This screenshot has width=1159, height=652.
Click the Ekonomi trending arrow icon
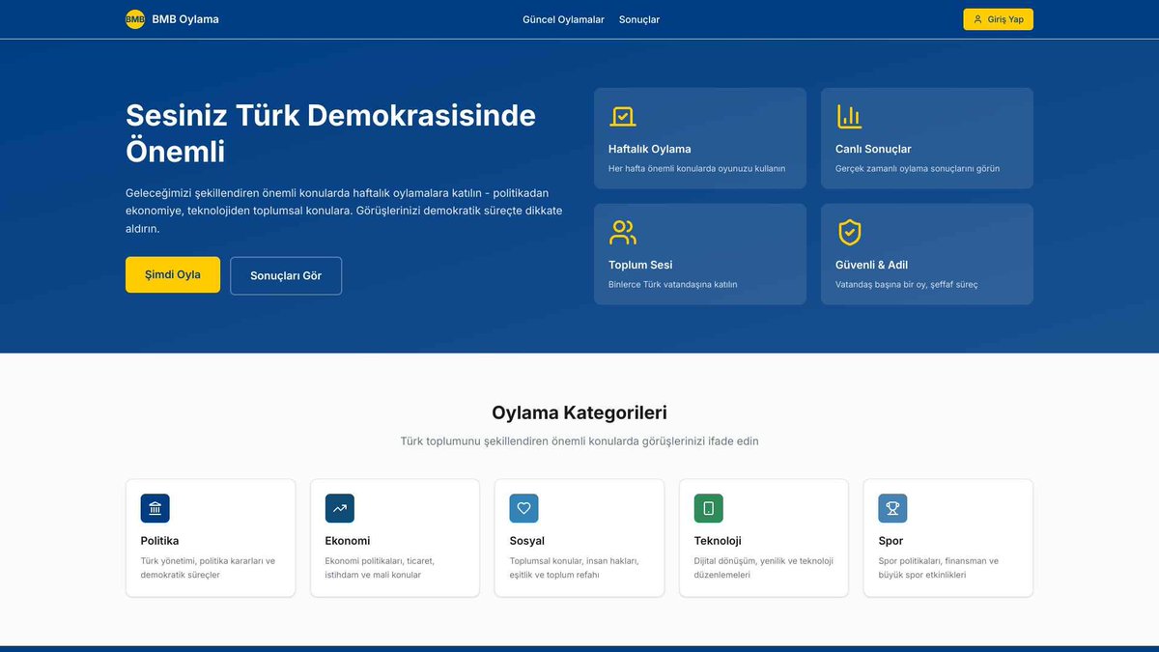340,509
